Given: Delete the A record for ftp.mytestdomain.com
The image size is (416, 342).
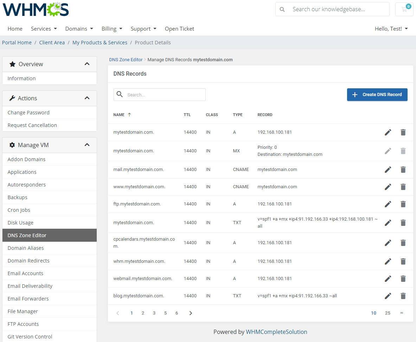Looking at the screenshot, I should click(403, 204).
